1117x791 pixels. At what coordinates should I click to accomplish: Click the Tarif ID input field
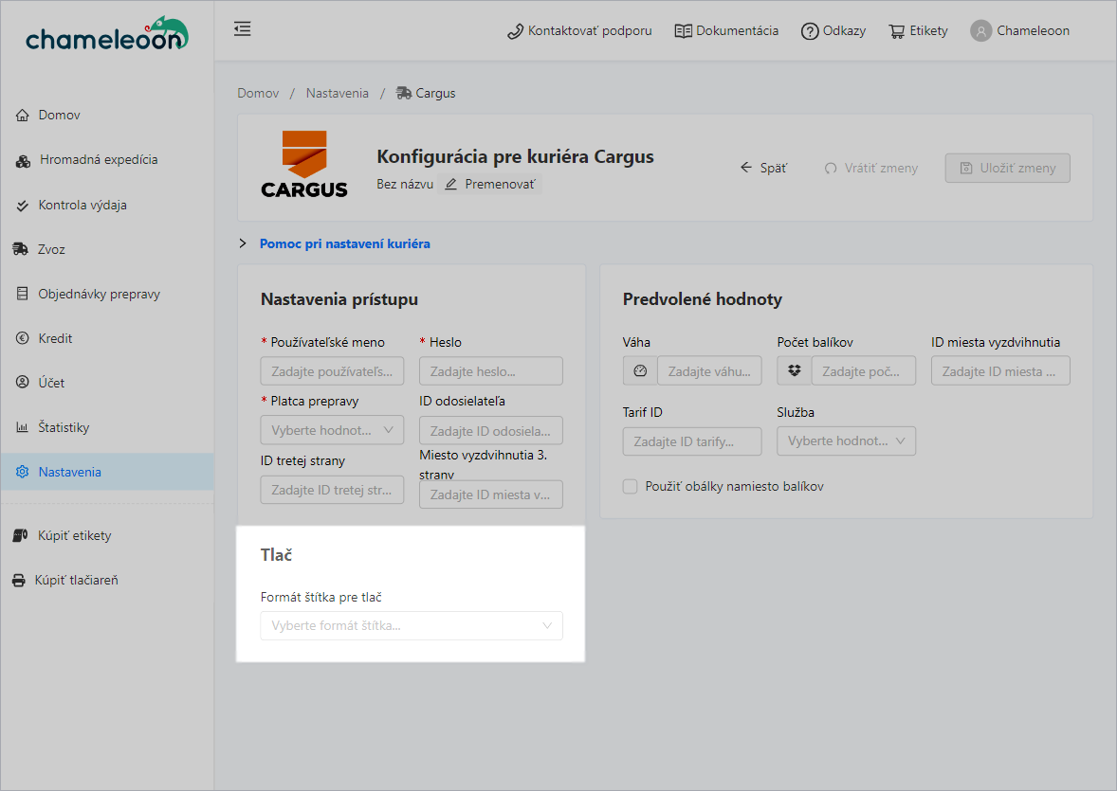(692, 441)
